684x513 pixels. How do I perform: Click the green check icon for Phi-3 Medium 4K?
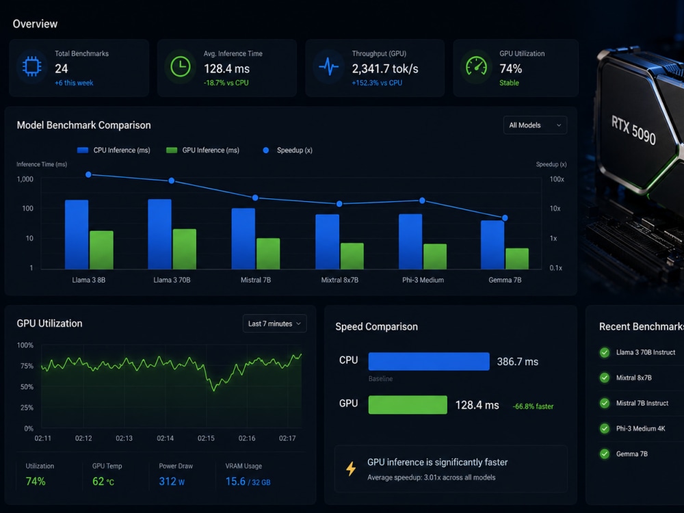click(x=605, y=428)
